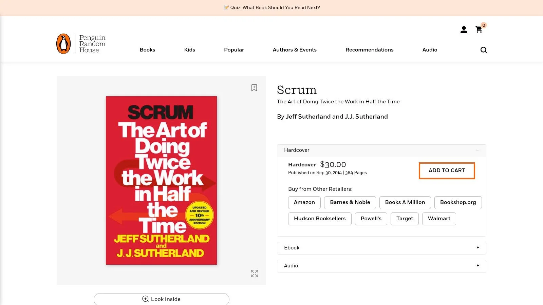The image size is (543, 305).
Task: Click the 'Published on Sep 30, 2014' text
Action: click(315, 173)
